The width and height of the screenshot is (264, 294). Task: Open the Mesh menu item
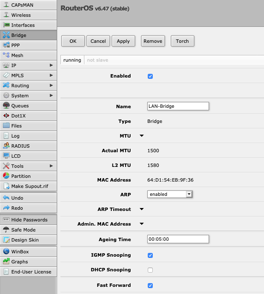coord(29,55)
